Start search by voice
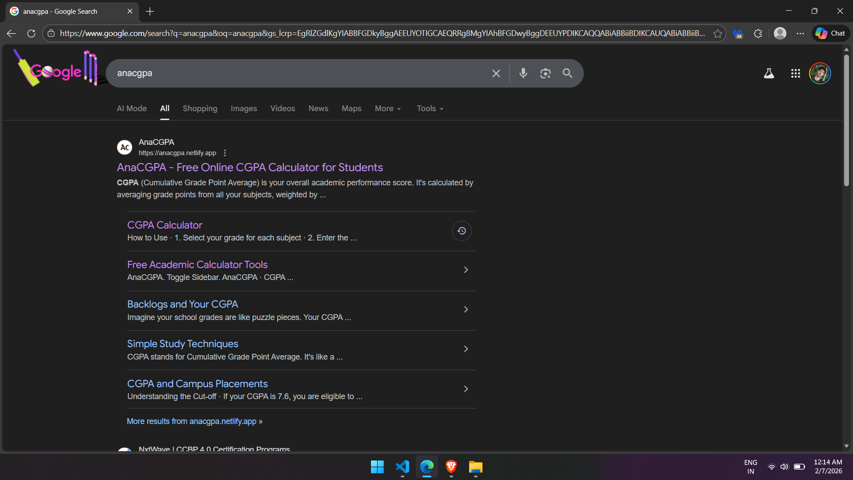The height and width of the screenshot is (480, 853). coord(523,73)
